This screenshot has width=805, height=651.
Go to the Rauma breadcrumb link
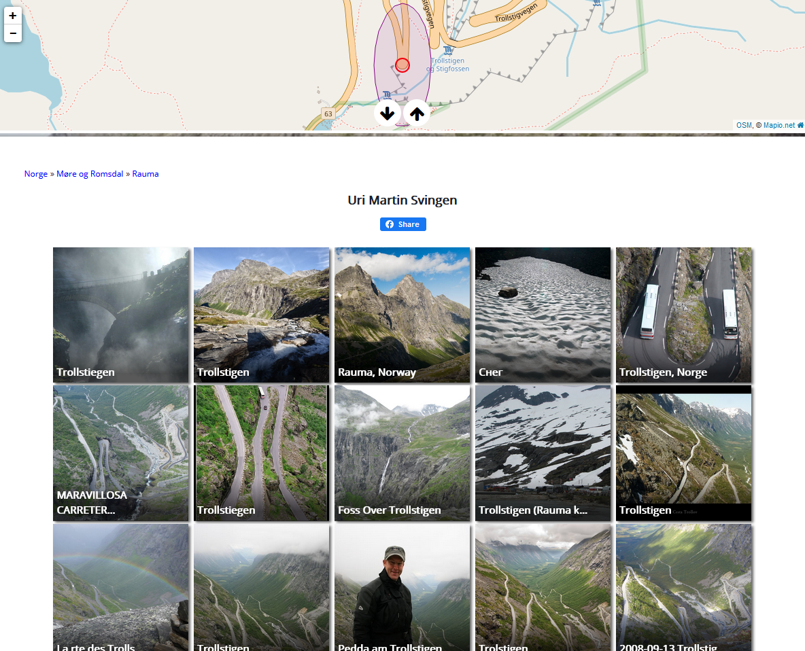[145, 174]
